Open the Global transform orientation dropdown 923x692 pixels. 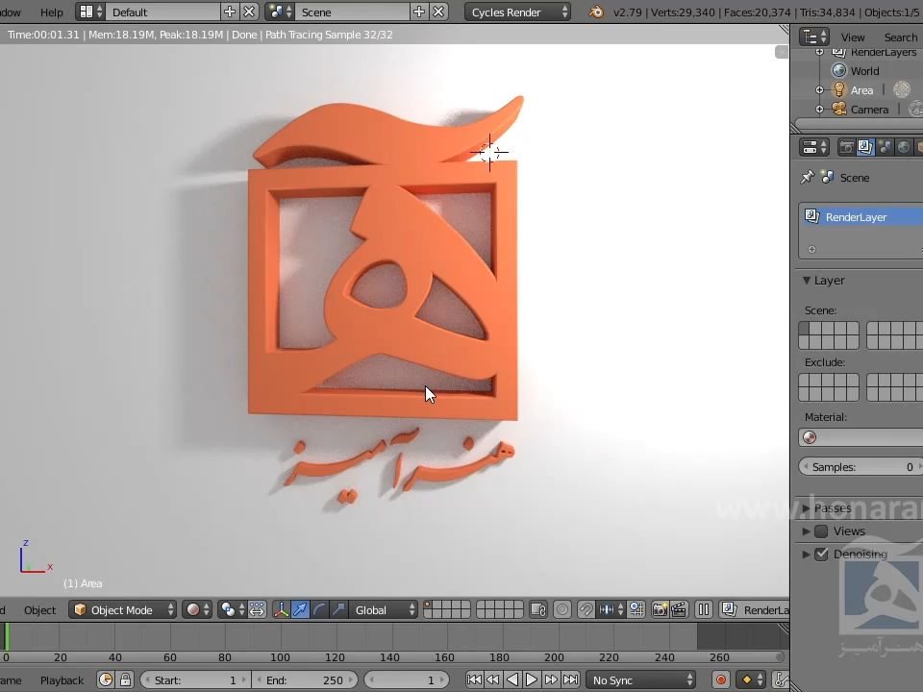pos(384,609)
